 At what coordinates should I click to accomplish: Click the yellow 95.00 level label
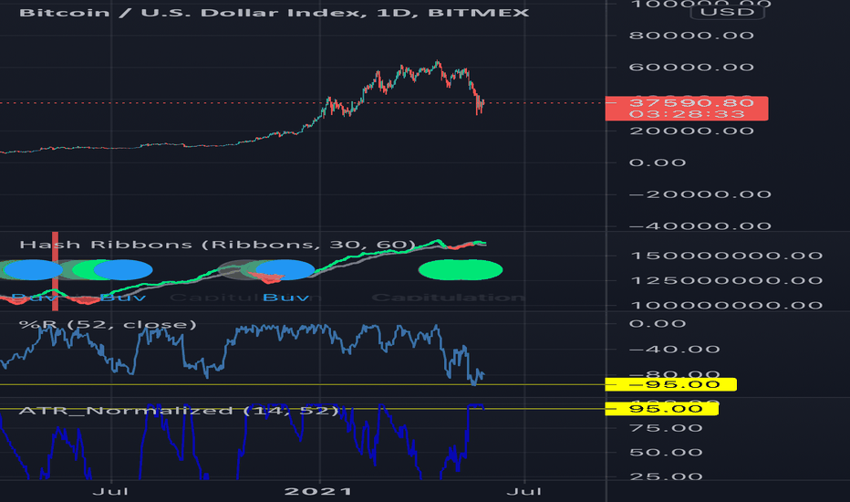pyautogui.click(x=662, y=409)
